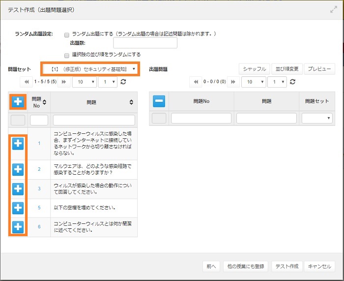Click the add-all plus icon in question set header

(x=18, y=102)
